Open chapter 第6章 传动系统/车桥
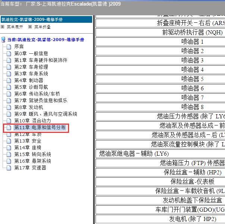Screen dimensions: 225x224 [x=37, y=94]
